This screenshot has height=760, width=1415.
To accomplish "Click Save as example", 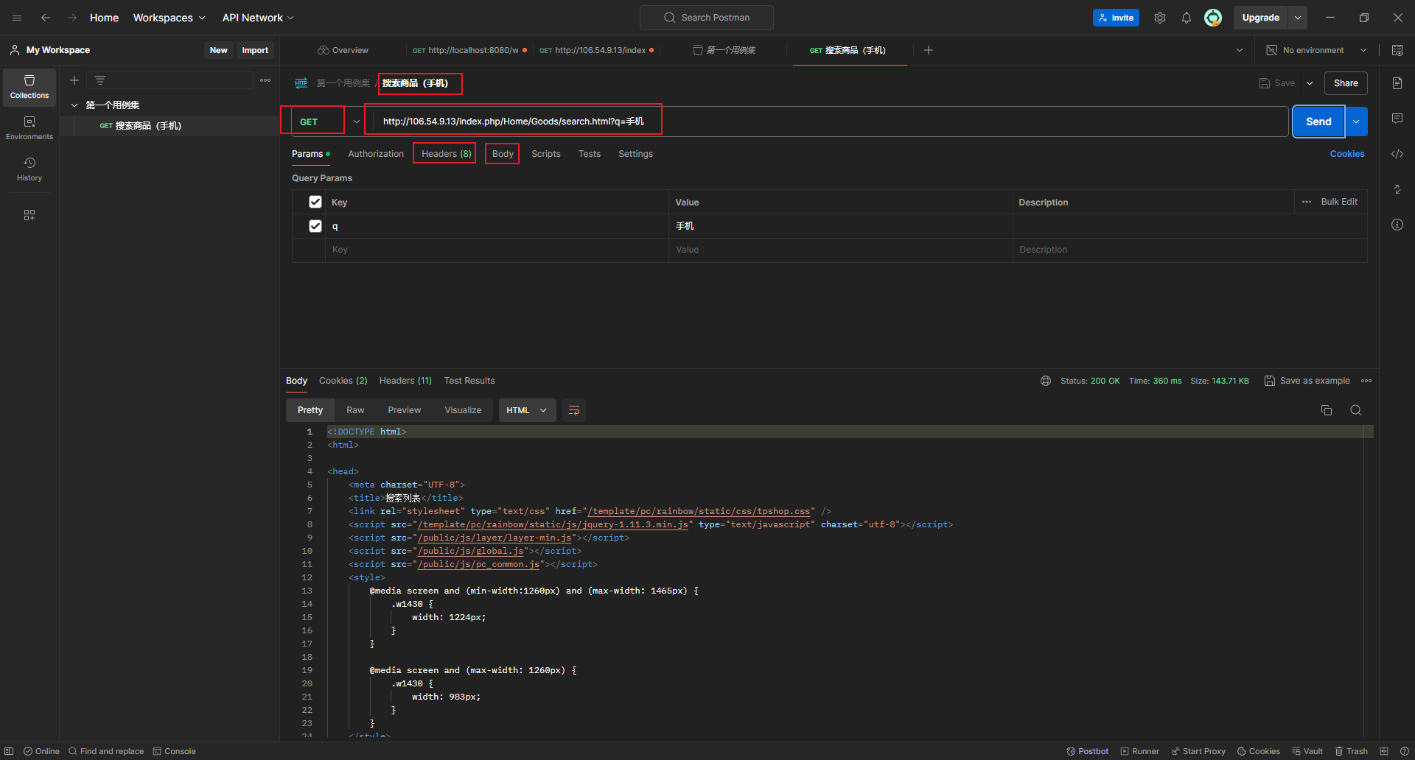I will [x=1307, y=381].
